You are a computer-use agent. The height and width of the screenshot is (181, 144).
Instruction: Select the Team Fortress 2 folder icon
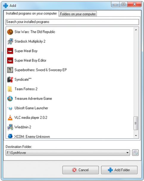[10, 89]
